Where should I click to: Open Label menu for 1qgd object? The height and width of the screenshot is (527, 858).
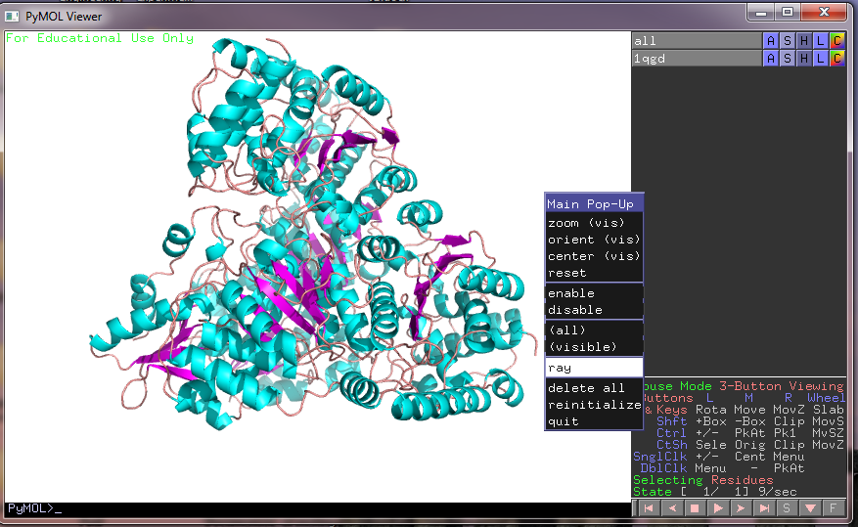[x=820, y=58]
